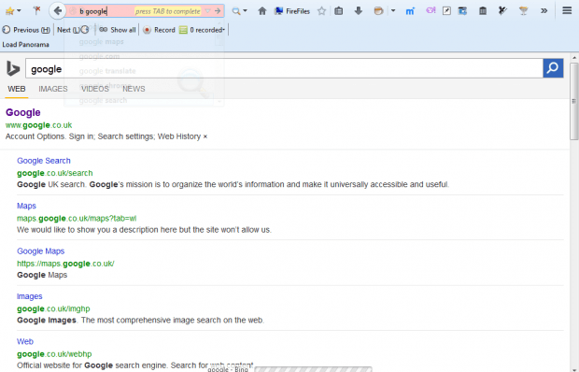This screenshot has width=579, height=372.
Task: Click google.co.uk/search URL
Action: tap(55, 173)
